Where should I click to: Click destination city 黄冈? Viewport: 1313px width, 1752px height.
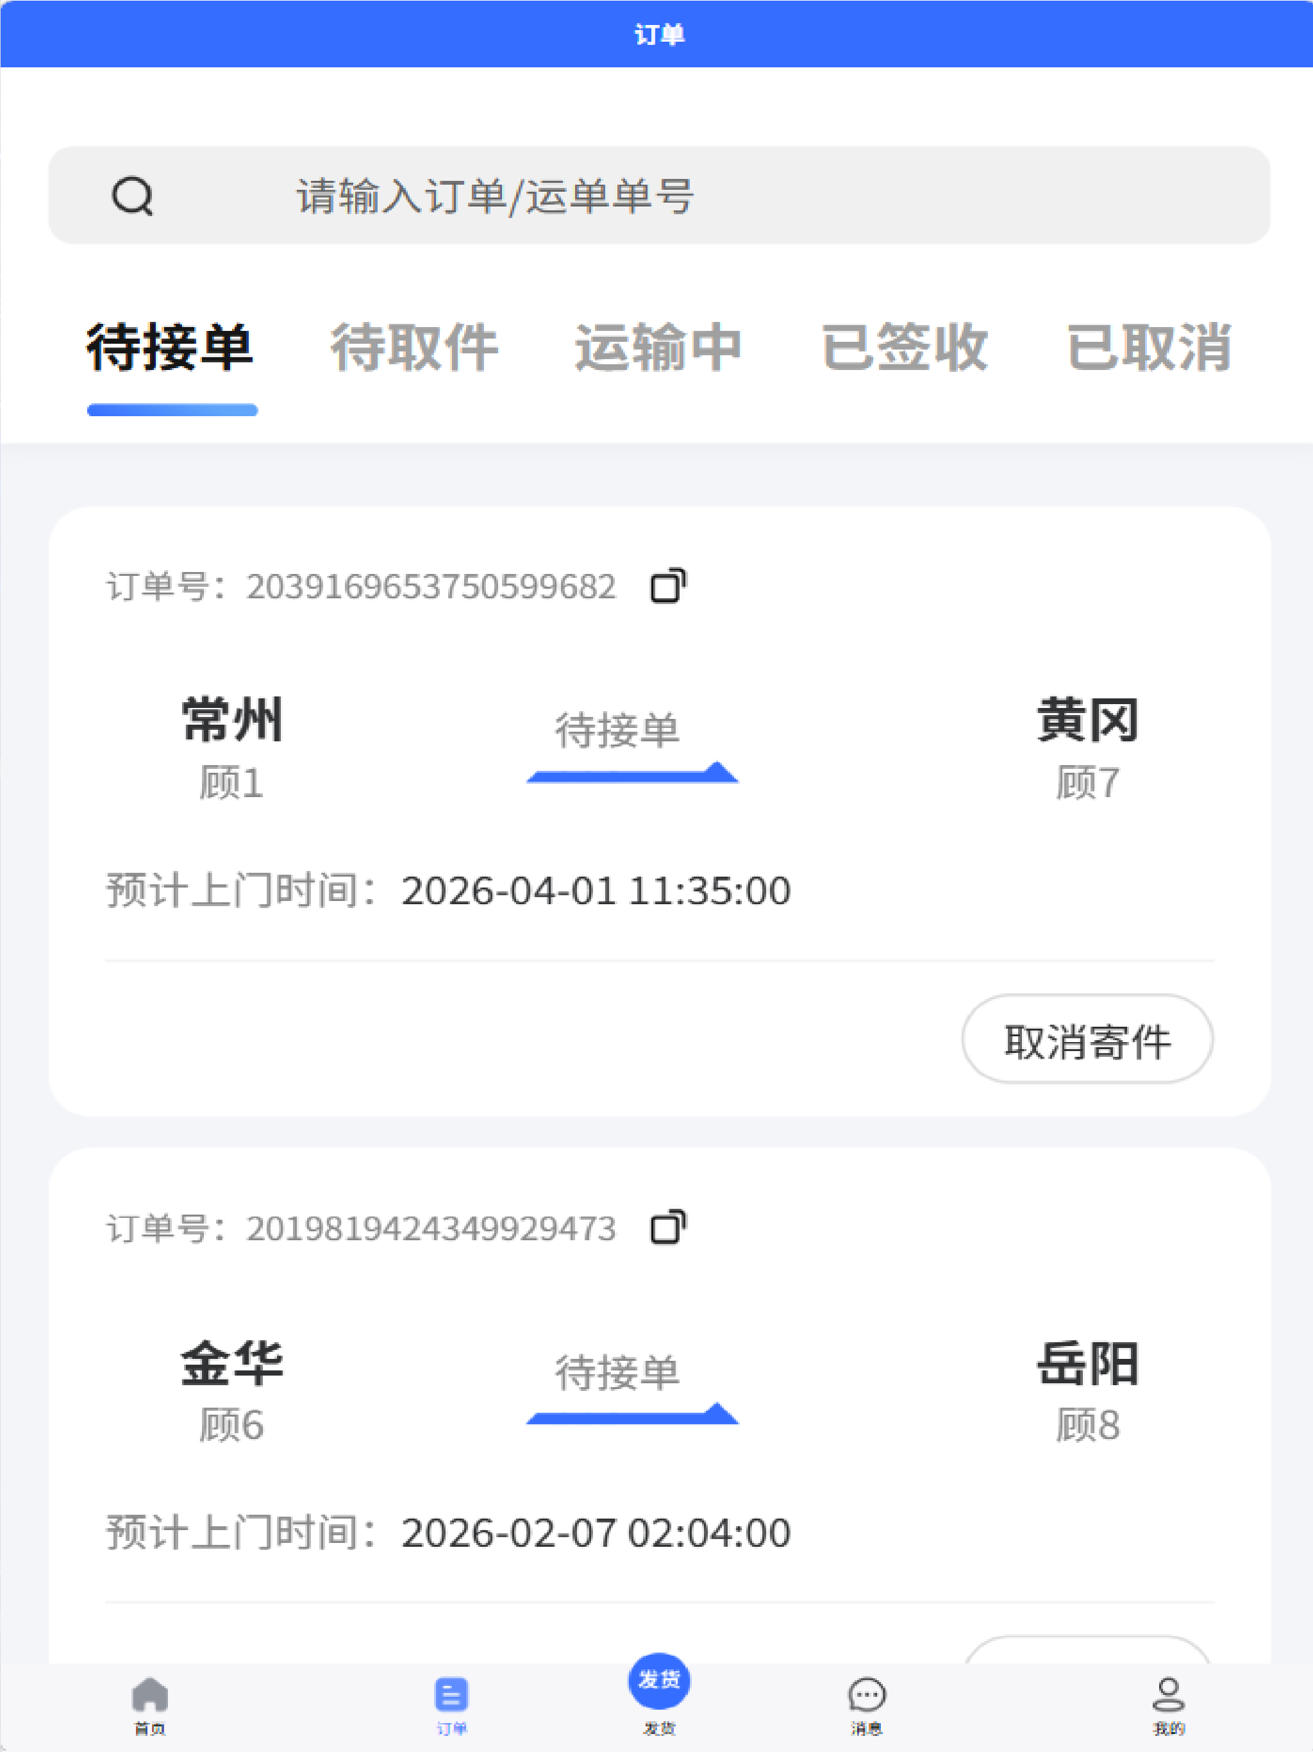(1088, 719)
